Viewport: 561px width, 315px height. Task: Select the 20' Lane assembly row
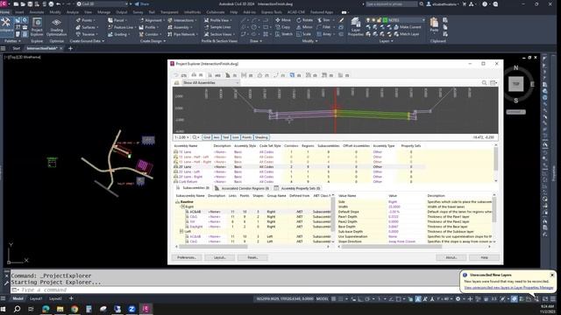(299, 167)
